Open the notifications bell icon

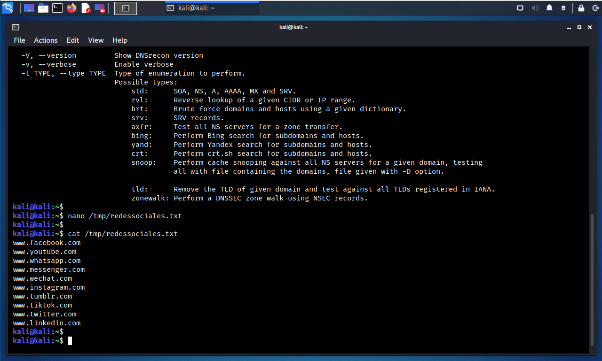(x=549, y=8)
